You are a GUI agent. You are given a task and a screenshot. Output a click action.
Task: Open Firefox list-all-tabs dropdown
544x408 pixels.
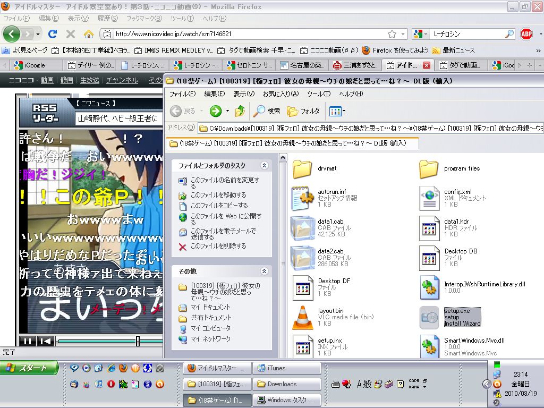click(x=540, y=65)
